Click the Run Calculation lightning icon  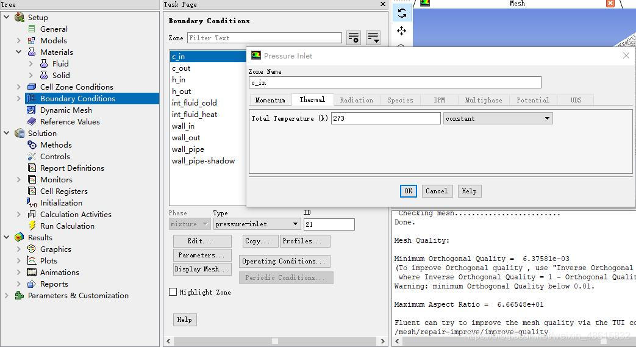coord(32,226)
